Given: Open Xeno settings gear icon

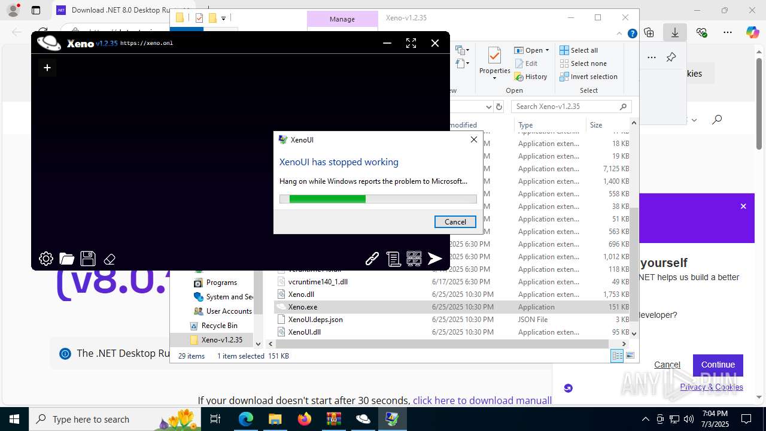Looking at the screenshot, I should (x=46, y=259).
